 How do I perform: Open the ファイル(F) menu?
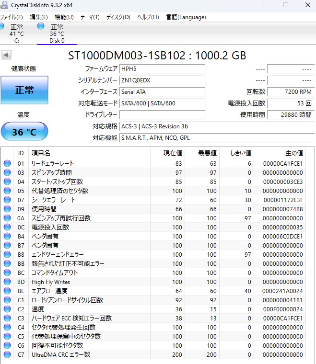(x=12, y=17)
